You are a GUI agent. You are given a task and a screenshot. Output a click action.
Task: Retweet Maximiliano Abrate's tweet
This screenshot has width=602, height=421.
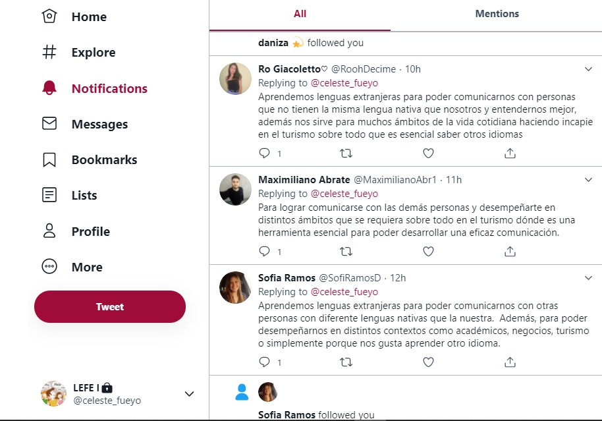[x=346, y=252]
